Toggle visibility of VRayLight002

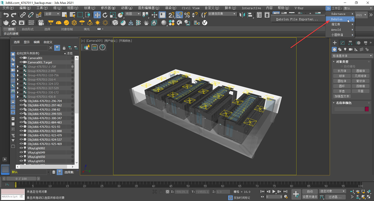(21, 148)
